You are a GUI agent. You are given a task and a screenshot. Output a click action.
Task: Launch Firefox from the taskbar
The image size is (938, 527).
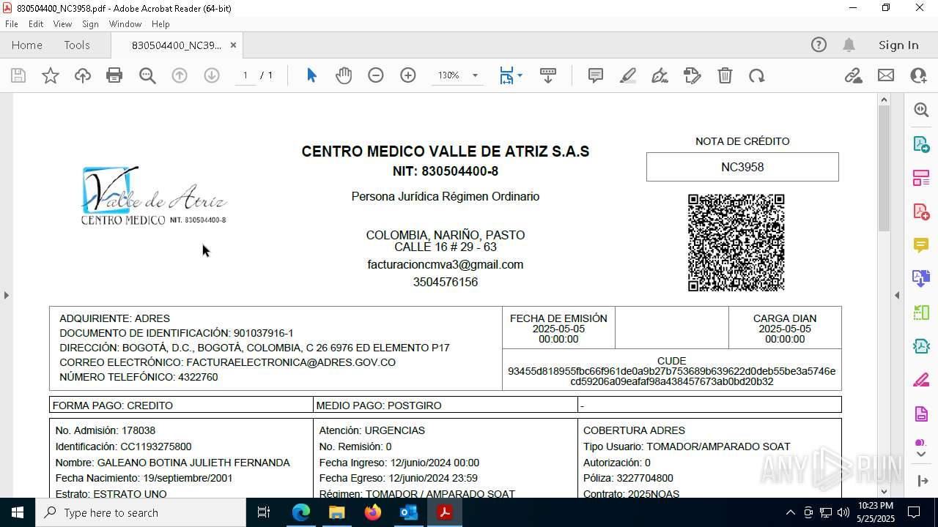373,512
